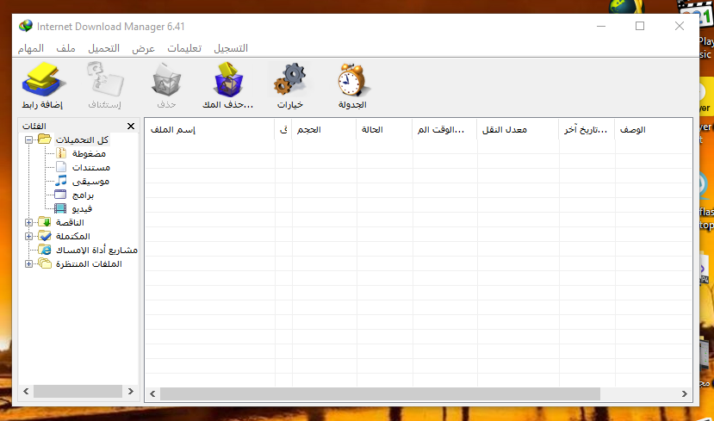Sort by معدل النقل column header
Image resolution: width=714 pixels, height=421 pixels.
tap(518, 130)
